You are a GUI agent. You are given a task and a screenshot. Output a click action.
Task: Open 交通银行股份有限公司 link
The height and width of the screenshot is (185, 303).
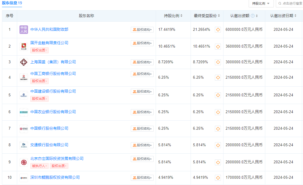49,145
